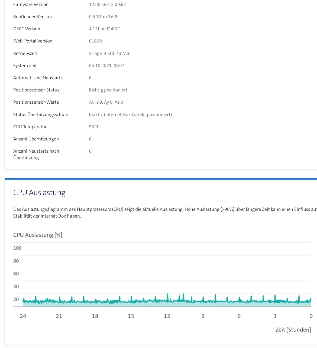Click the Positionssensor-Werte Ax/Ay/Az values
Screen dimensions: 317x348
pos(106,102)
